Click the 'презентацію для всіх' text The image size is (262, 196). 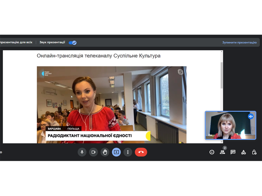click(16, 42)
